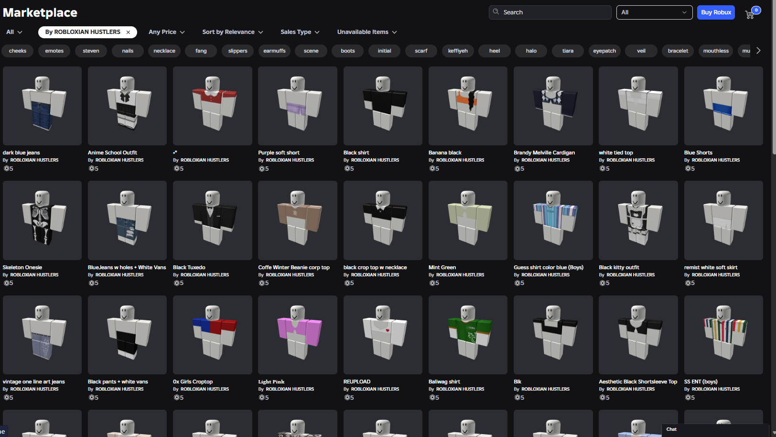The image size is (776, 437).
Task: Filter by the scene tag
Action: point(311,51)
